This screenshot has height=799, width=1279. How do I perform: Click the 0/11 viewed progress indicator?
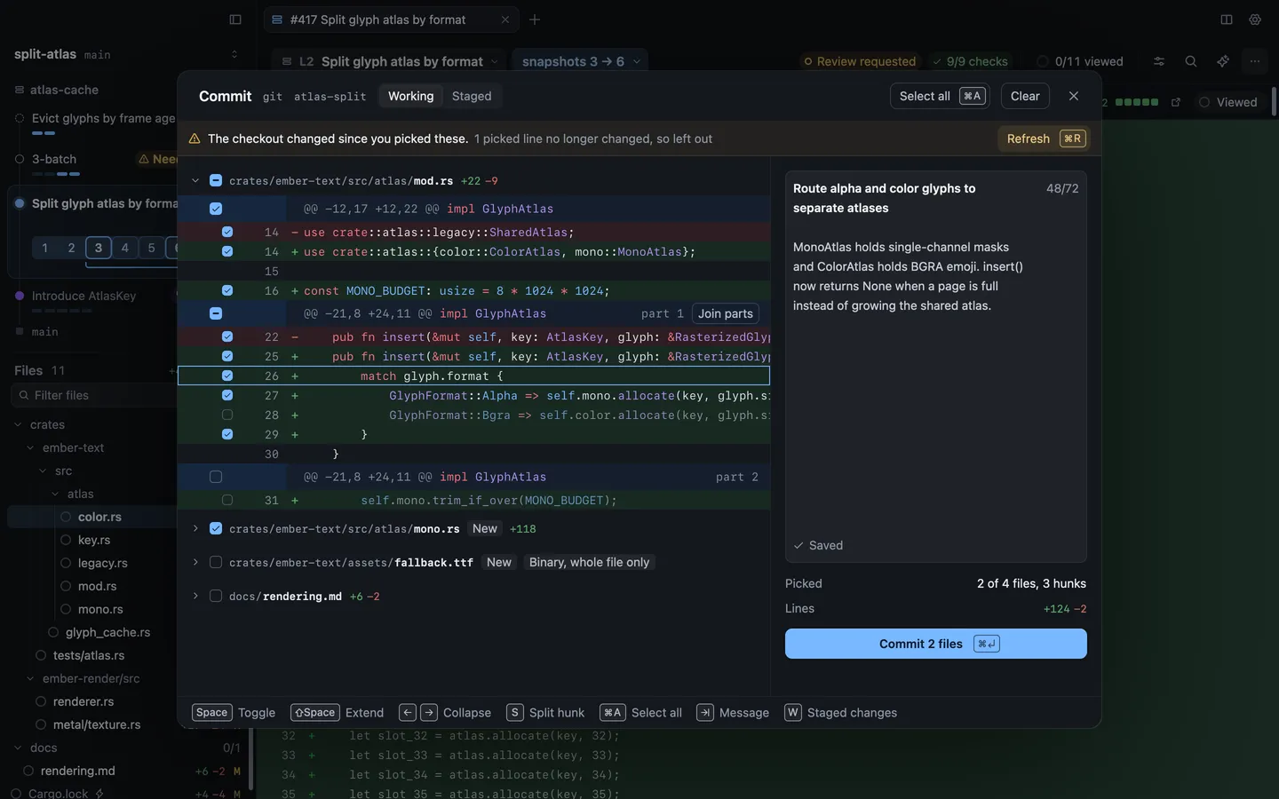click(x=1080, y=61)
